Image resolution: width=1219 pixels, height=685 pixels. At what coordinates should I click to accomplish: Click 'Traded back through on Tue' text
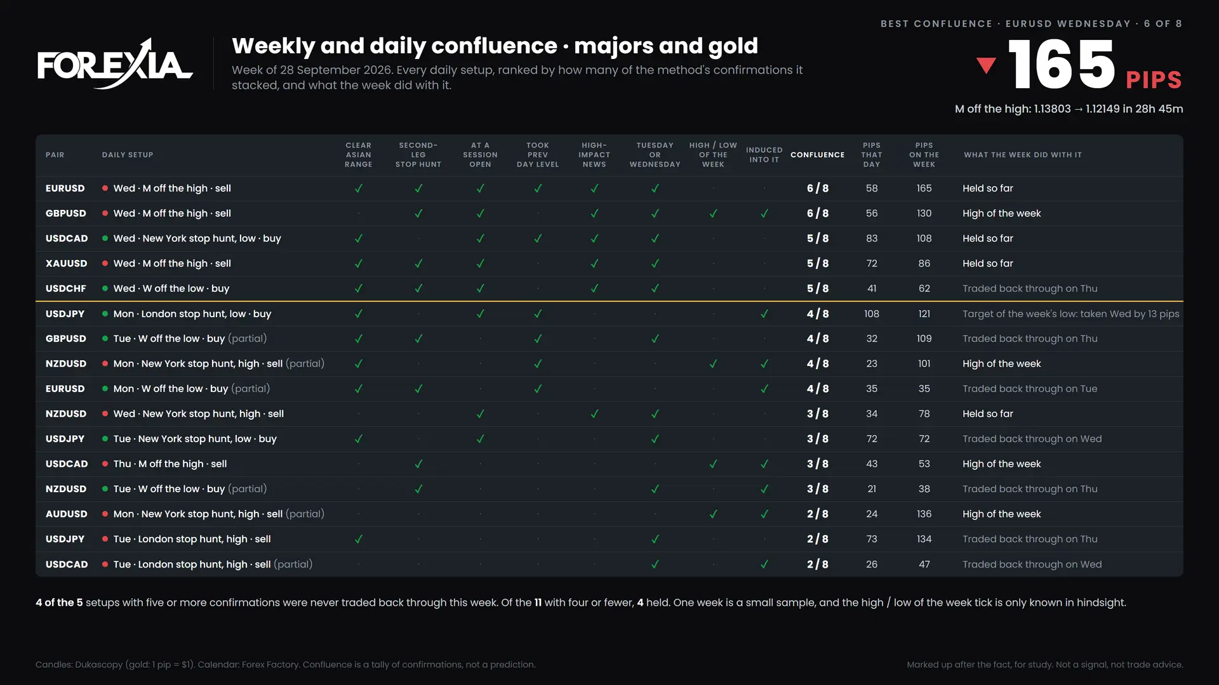pos(1030,389)
